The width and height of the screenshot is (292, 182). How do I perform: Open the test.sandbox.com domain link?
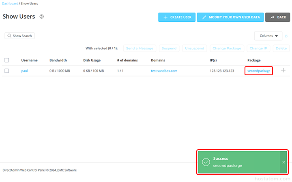click(x=164, y=71)
